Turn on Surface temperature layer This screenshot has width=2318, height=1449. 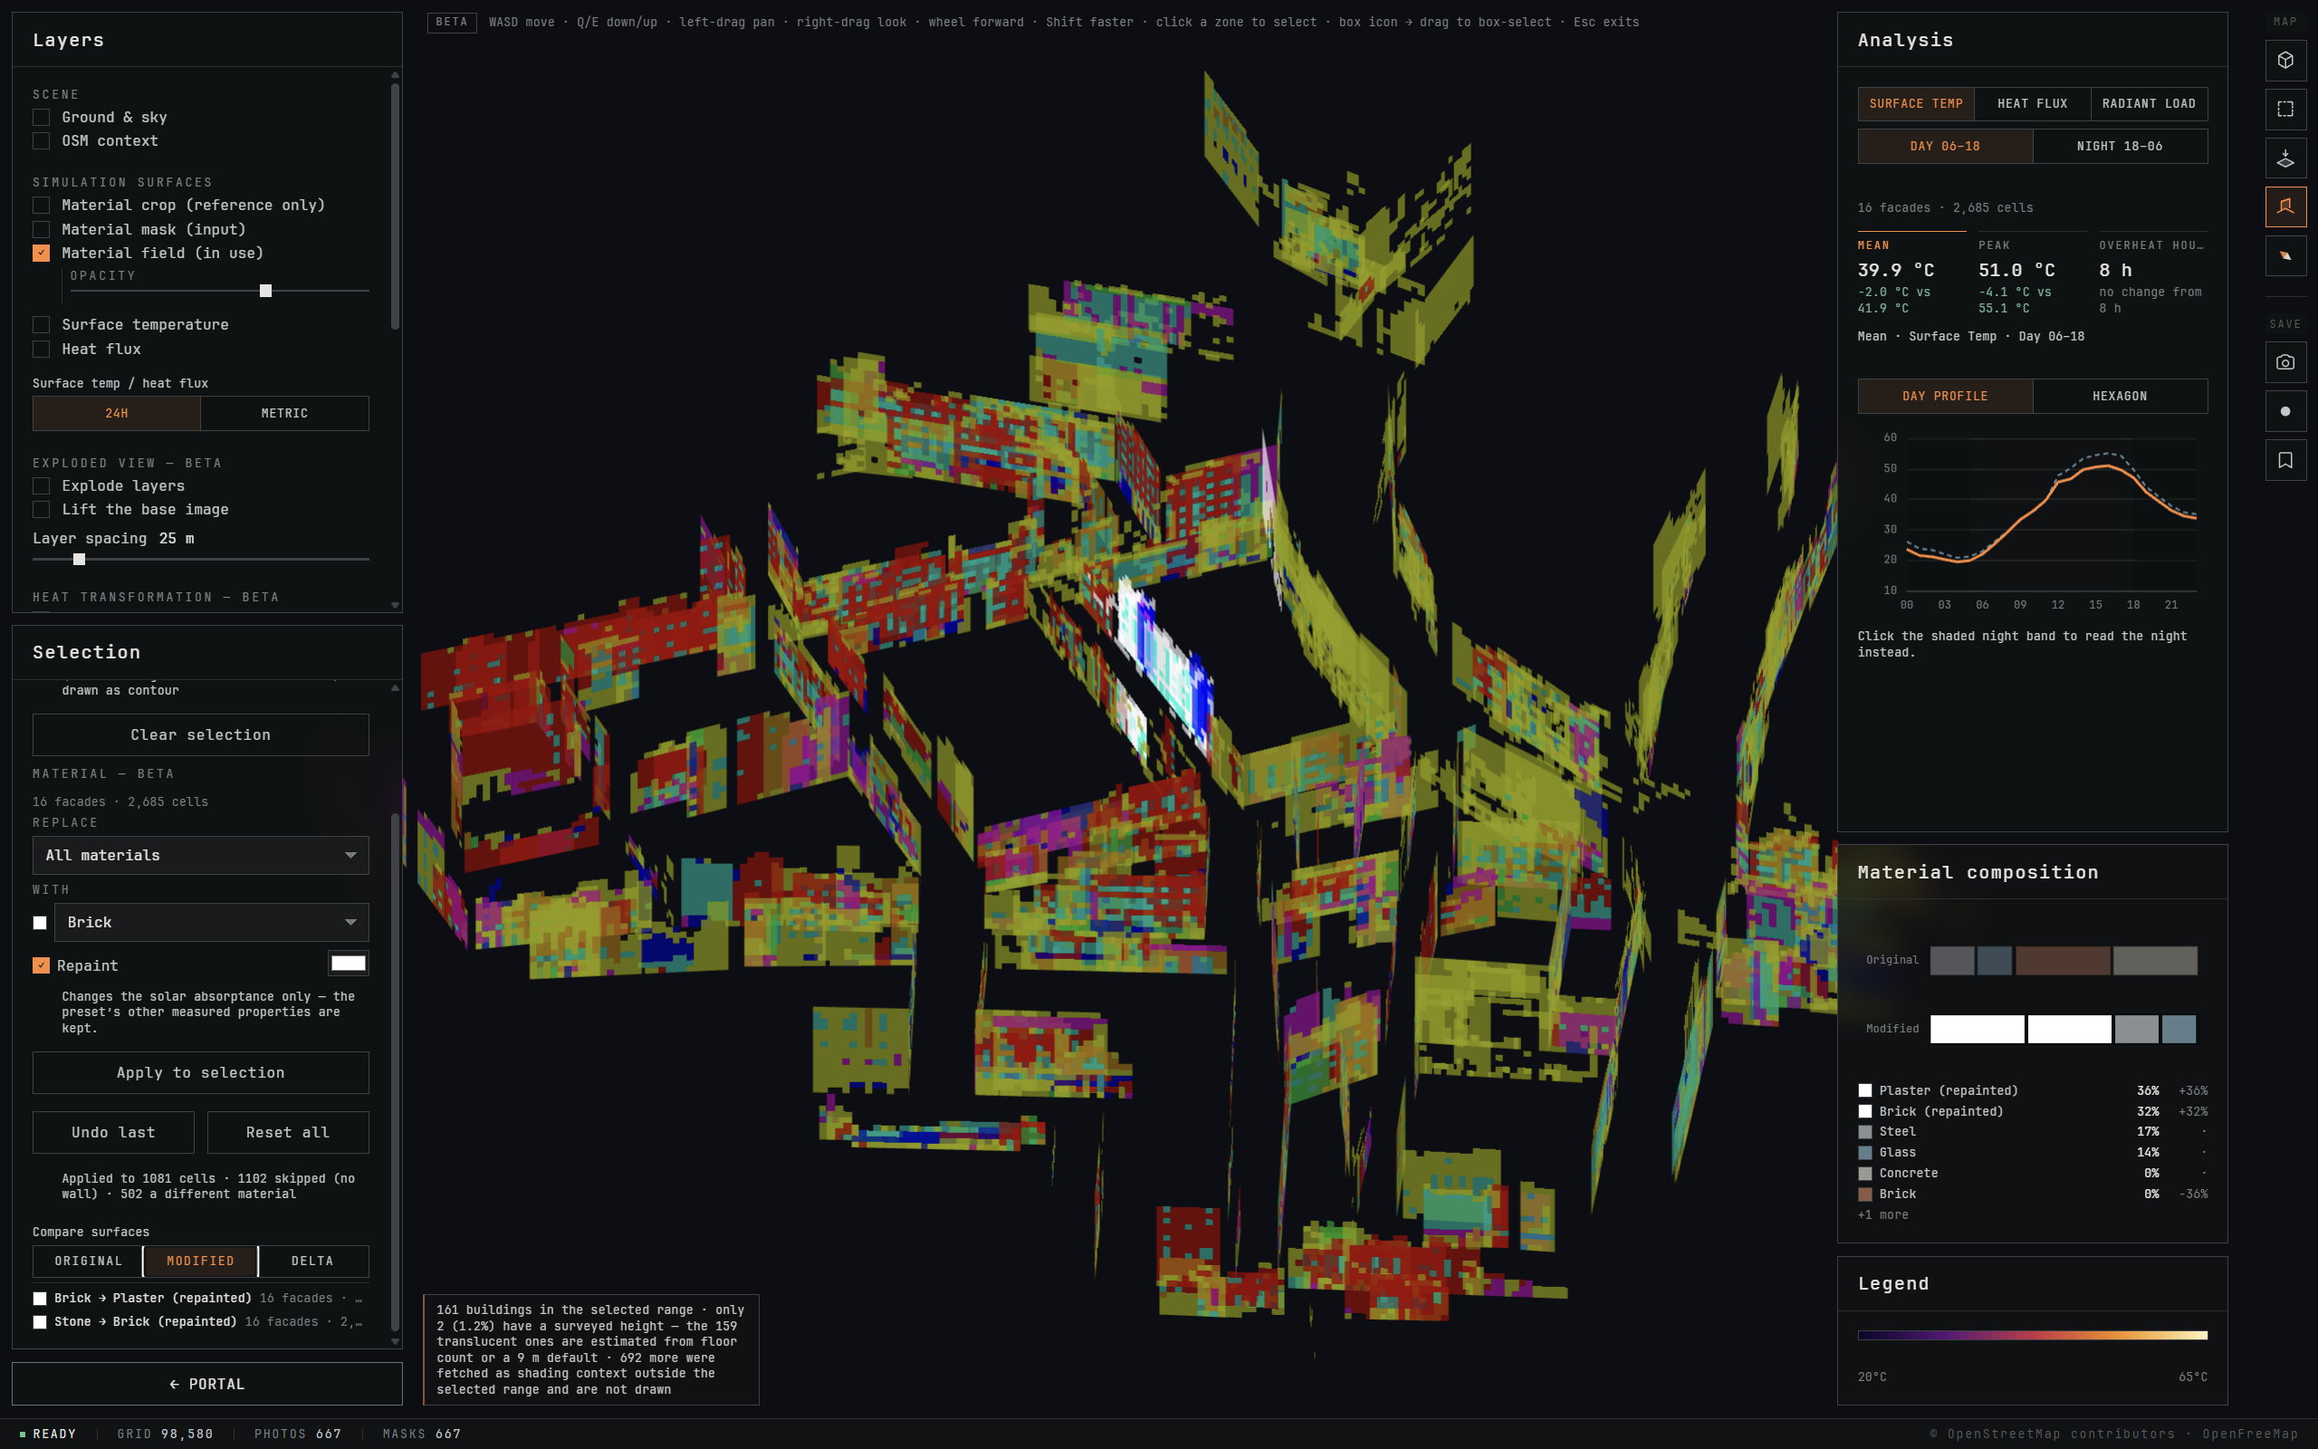click(41, 325)
